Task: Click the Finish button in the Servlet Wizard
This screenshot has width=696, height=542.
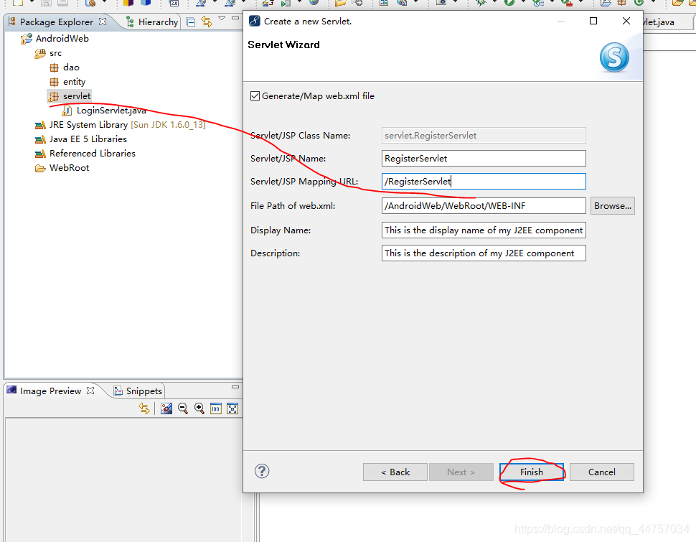Action: coord(531,472)
